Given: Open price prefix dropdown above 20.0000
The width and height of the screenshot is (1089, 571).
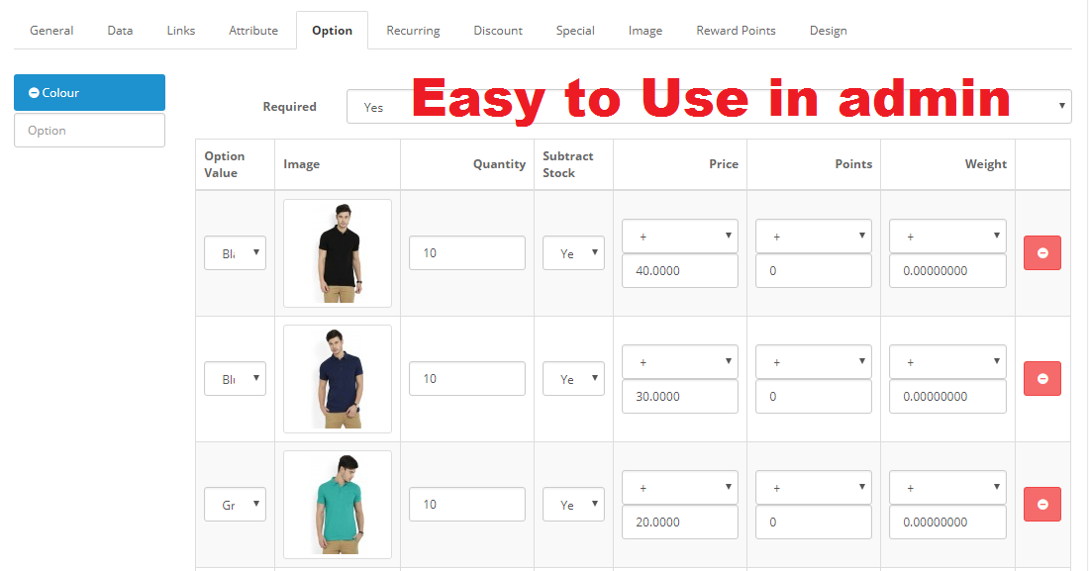Looking at the screenshot, I should 679,488.
